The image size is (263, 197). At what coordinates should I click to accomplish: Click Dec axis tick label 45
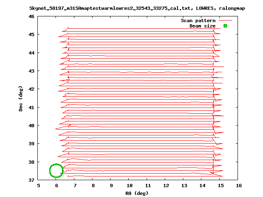point(31,34)
